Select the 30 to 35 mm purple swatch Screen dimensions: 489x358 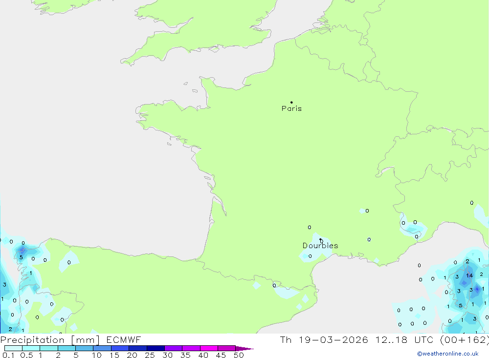pyautogui.click(x=173, y=348)
